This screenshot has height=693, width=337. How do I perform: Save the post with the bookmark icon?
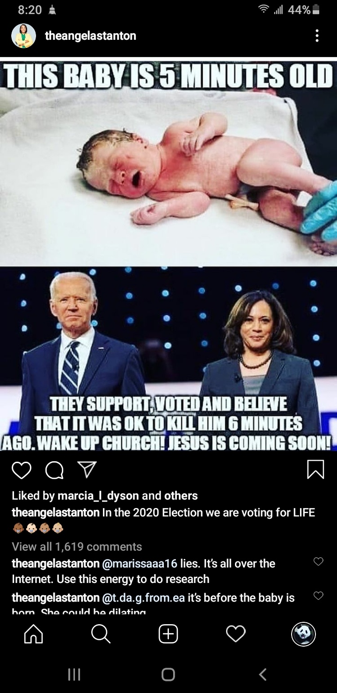pyautogui.click(x=315, y=470)
